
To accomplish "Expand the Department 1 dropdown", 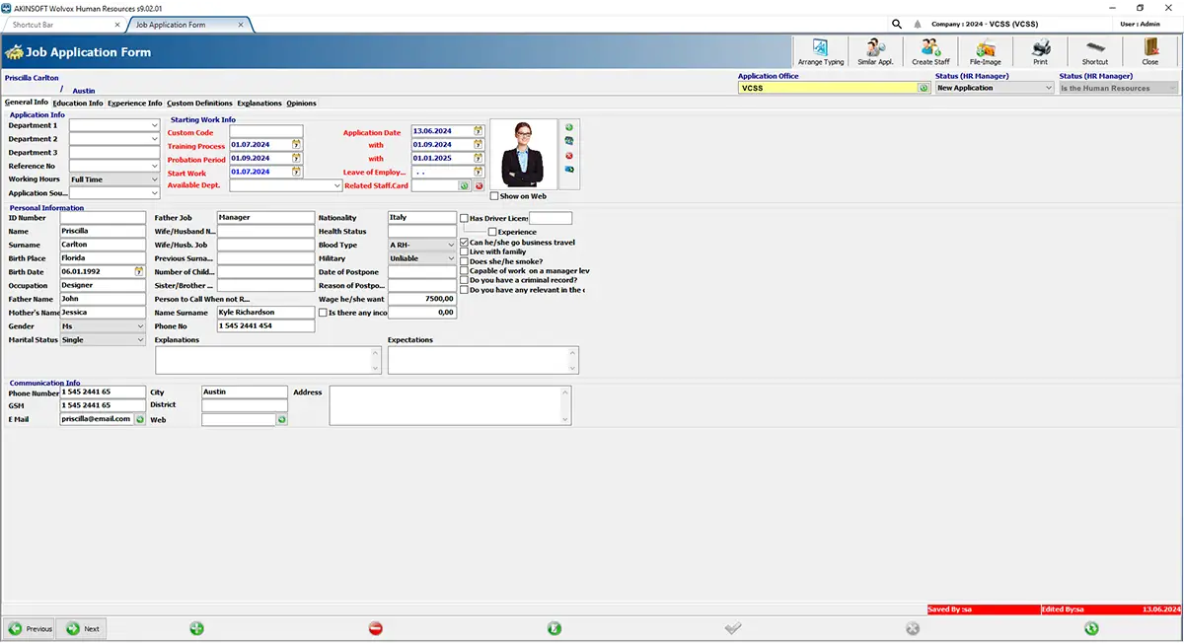I will point(155,125).
